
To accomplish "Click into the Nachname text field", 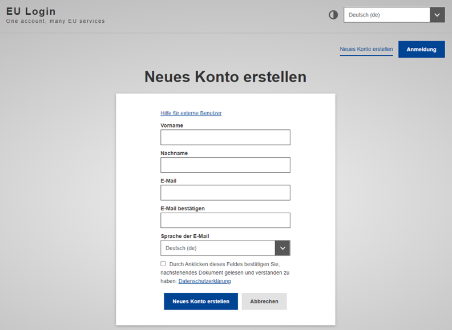I will click(225, 165).
